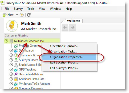This screenshot has width=129, height=93.
Task: Select the GPS Tracking tree item
Action: [x=28, y=69]
